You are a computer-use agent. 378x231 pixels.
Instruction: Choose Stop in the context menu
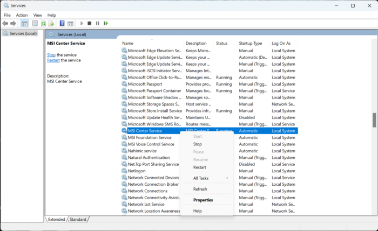click(207, 144)
